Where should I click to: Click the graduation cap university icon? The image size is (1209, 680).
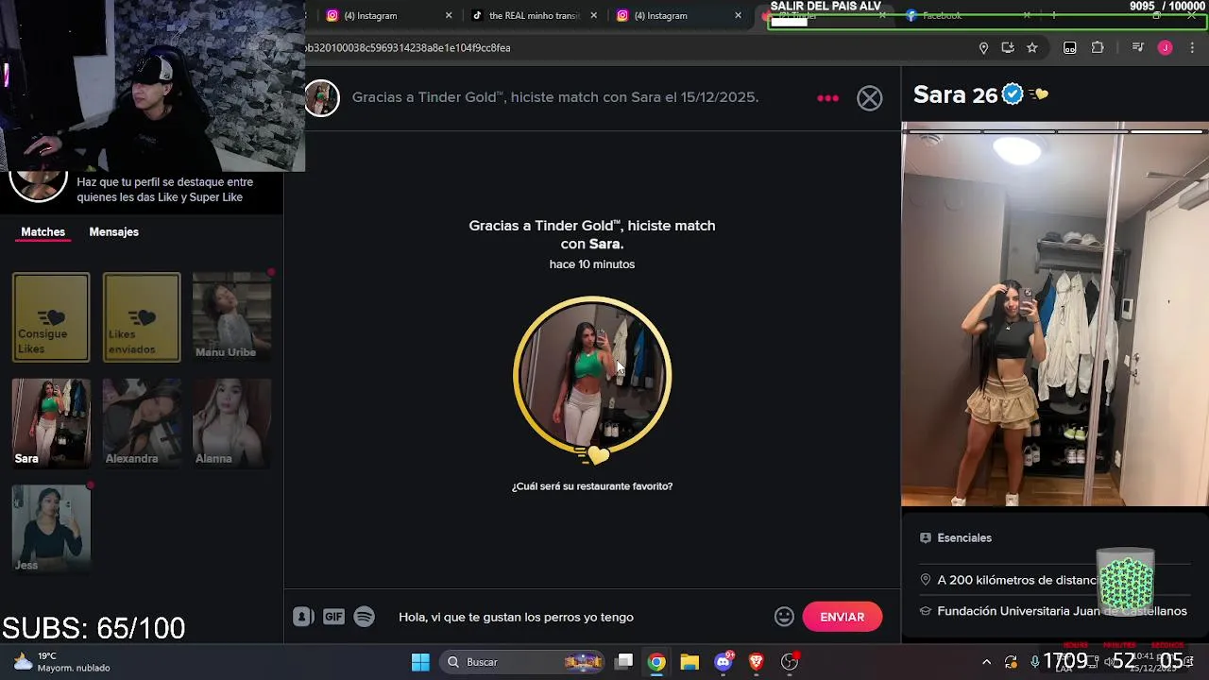(x=926, y=611)
